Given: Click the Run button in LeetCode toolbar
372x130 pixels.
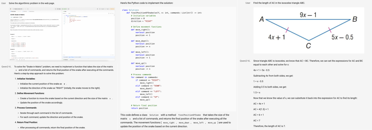Looking at the screenshot, I should (59, 9).
